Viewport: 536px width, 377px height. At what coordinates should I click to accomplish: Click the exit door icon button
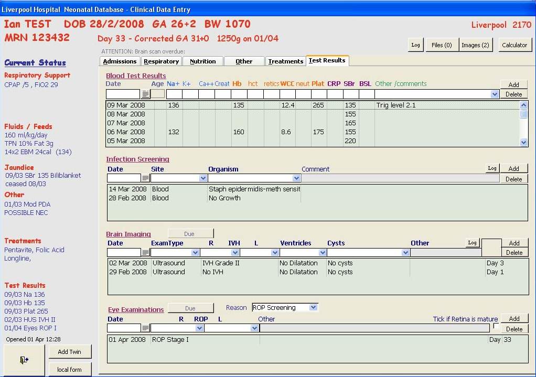(x=25, y=360)
